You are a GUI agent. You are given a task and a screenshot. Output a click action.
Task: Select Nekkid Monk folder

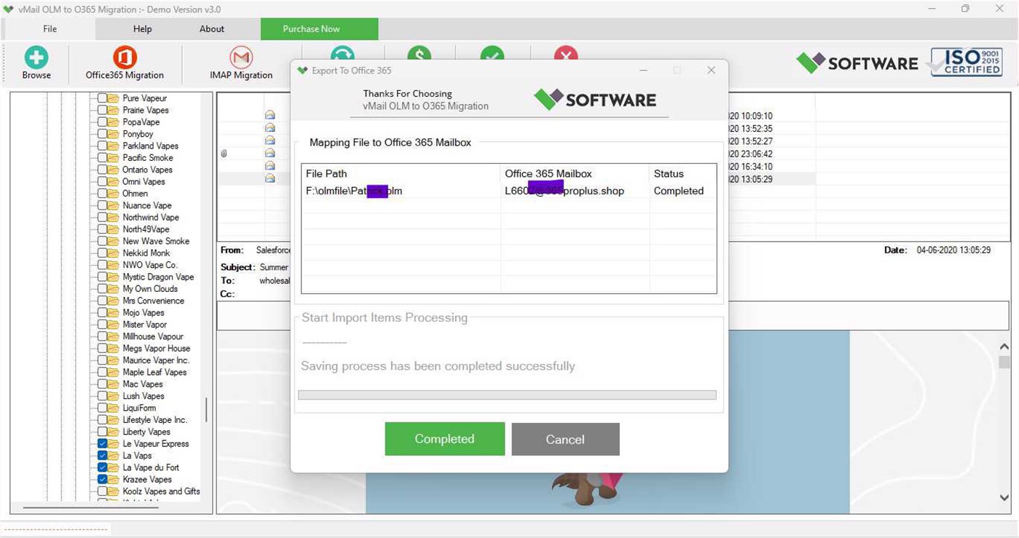pyautogui.click(x=146, y=253)
